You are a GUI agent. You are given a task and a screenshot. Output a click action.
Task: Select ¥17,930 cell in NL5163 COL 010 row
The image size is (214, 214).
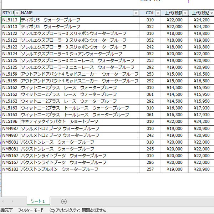(x=202, y=108)
